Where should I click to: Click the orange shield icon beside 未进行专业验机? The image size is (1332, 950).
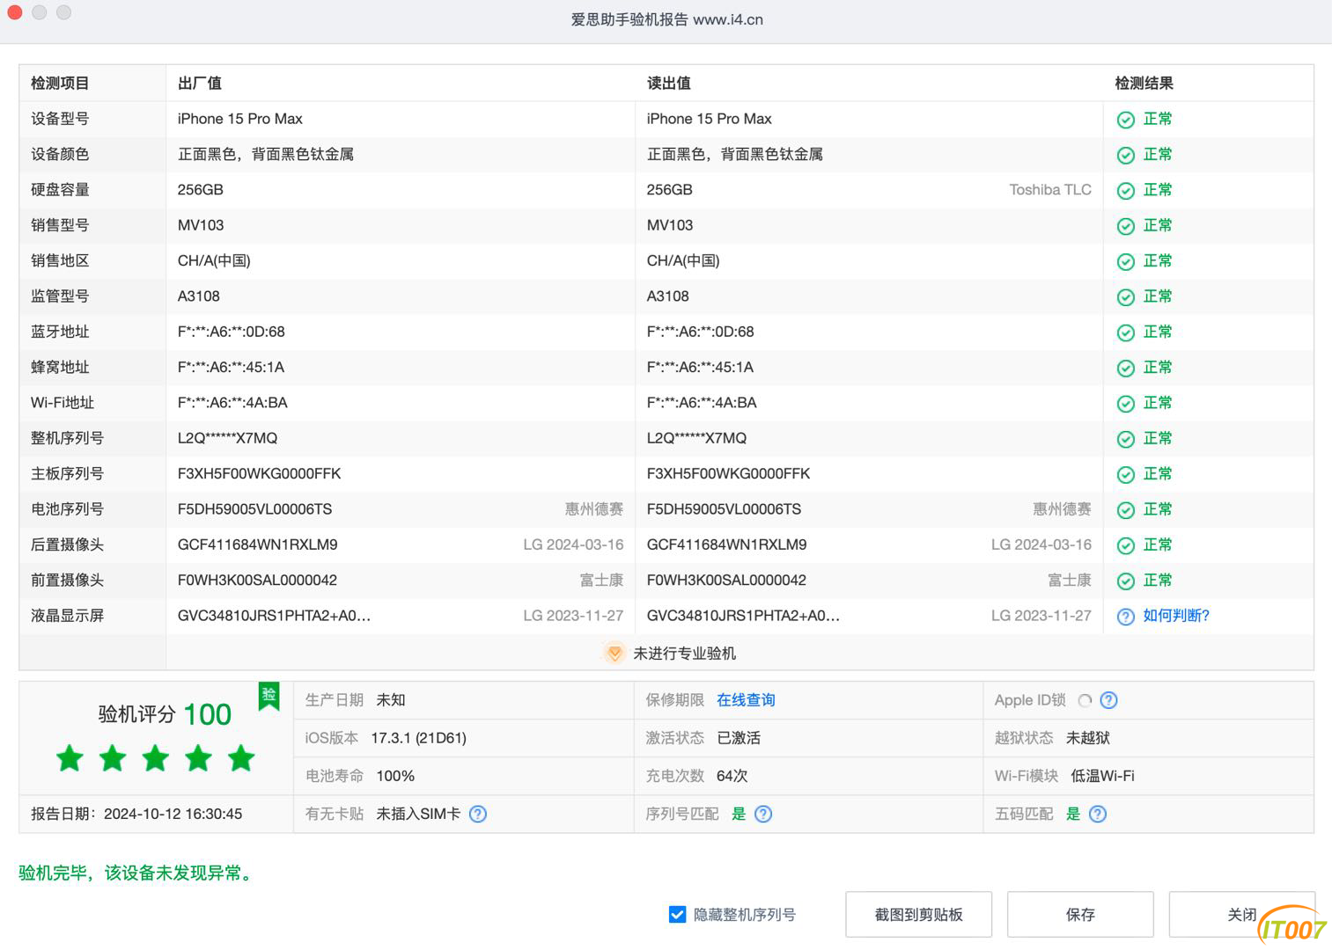614,653
